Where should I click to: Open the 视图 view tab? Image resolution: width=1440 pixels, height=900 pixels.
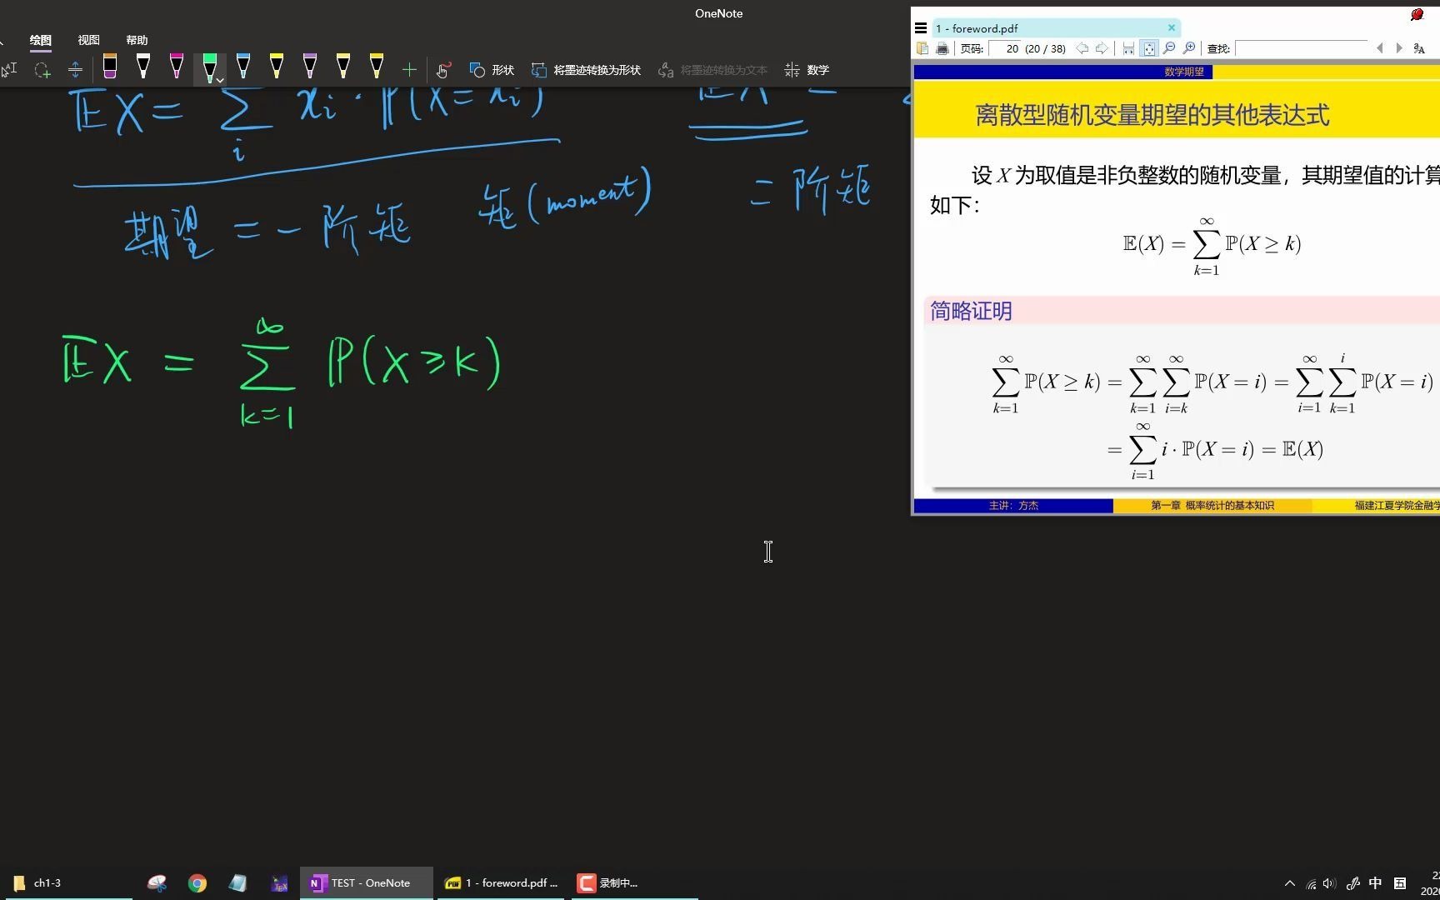click(x=88, y=40)
